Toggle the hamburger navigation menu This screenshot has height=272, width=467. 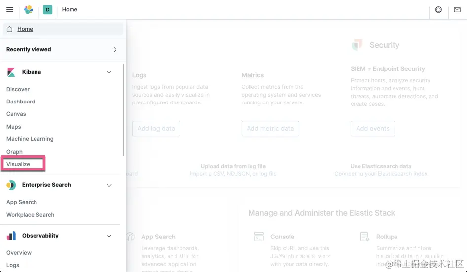click(x=9, y=9)
